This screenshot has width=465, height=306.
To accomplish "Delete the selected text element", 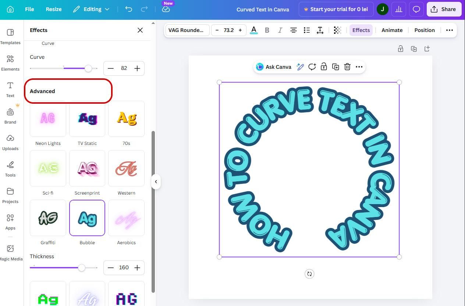I will pyautogui.click(x=347, y=67).
